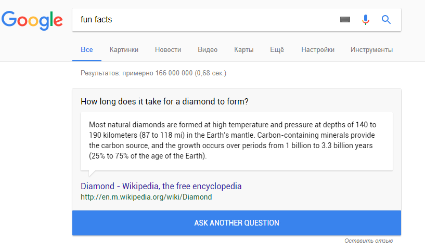Switch to the Карты tab

(244, 50)
